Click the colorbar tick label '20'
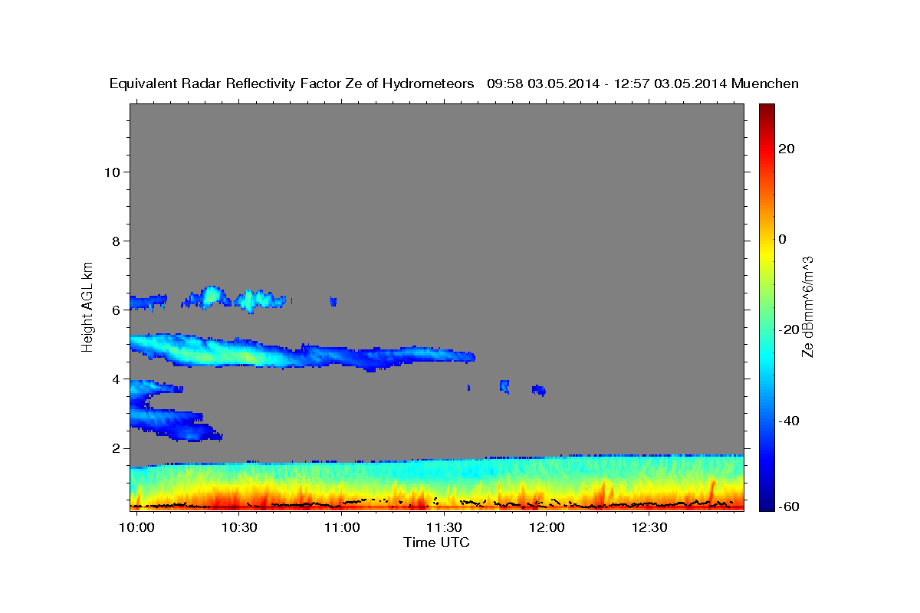The image size is (920, 613). point(785,149)
